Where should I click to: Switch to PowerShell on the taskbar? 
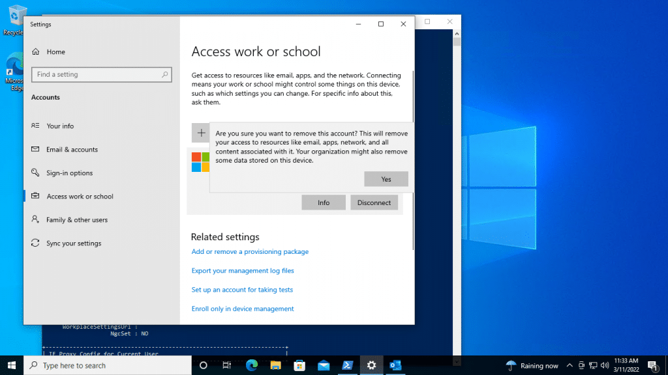347,365
